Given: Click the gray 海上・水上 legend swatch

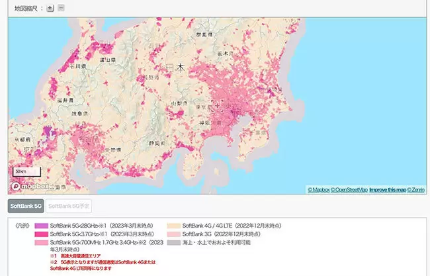Looking at the screenshot, I should (x=174, y=242).
